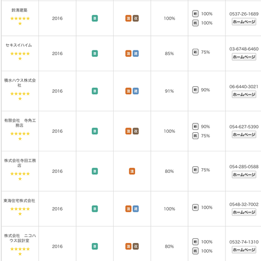Click the company name 東海住宅株式会社
The image size is (261, 261).
(19, 201)
